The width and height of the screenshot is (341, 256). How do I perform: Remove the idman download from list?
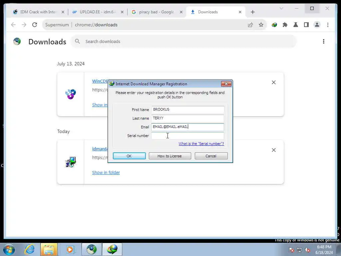point(274,150)
